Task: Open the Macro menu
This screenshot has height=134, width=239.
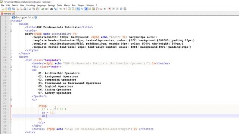Action: [x=67, y=5]
